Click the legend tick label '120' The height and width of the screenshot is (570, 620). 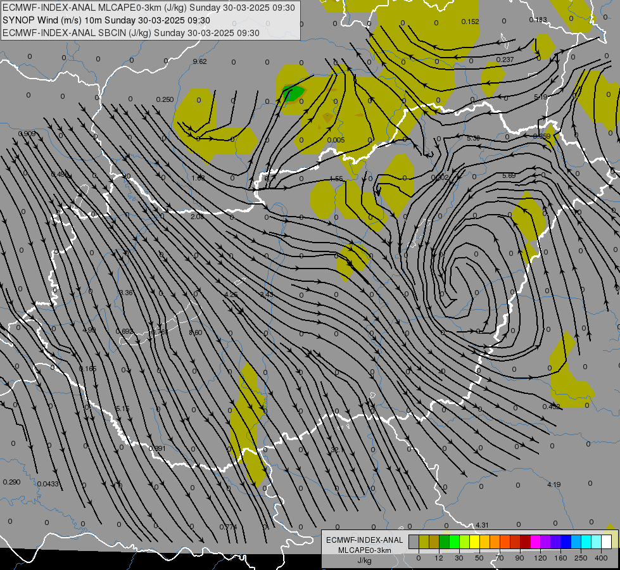point(540,558)
